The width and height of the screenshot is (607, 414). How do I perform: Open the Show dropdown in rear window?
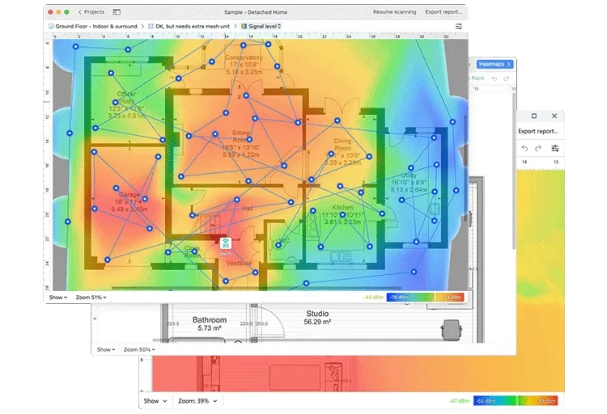tap(155, 401)
